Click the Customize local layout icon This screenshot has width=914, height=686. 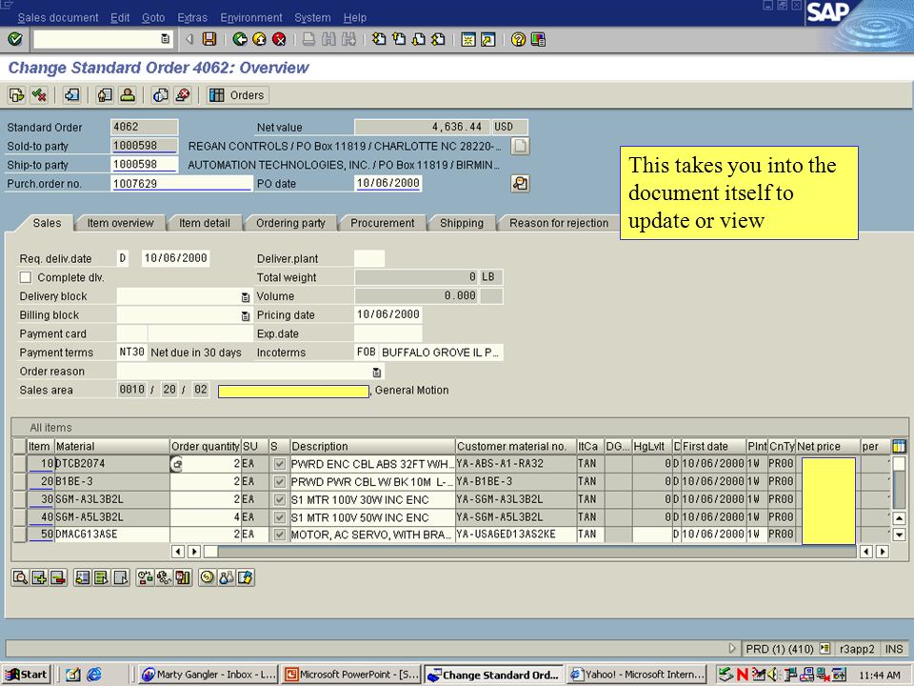[538, 39]
